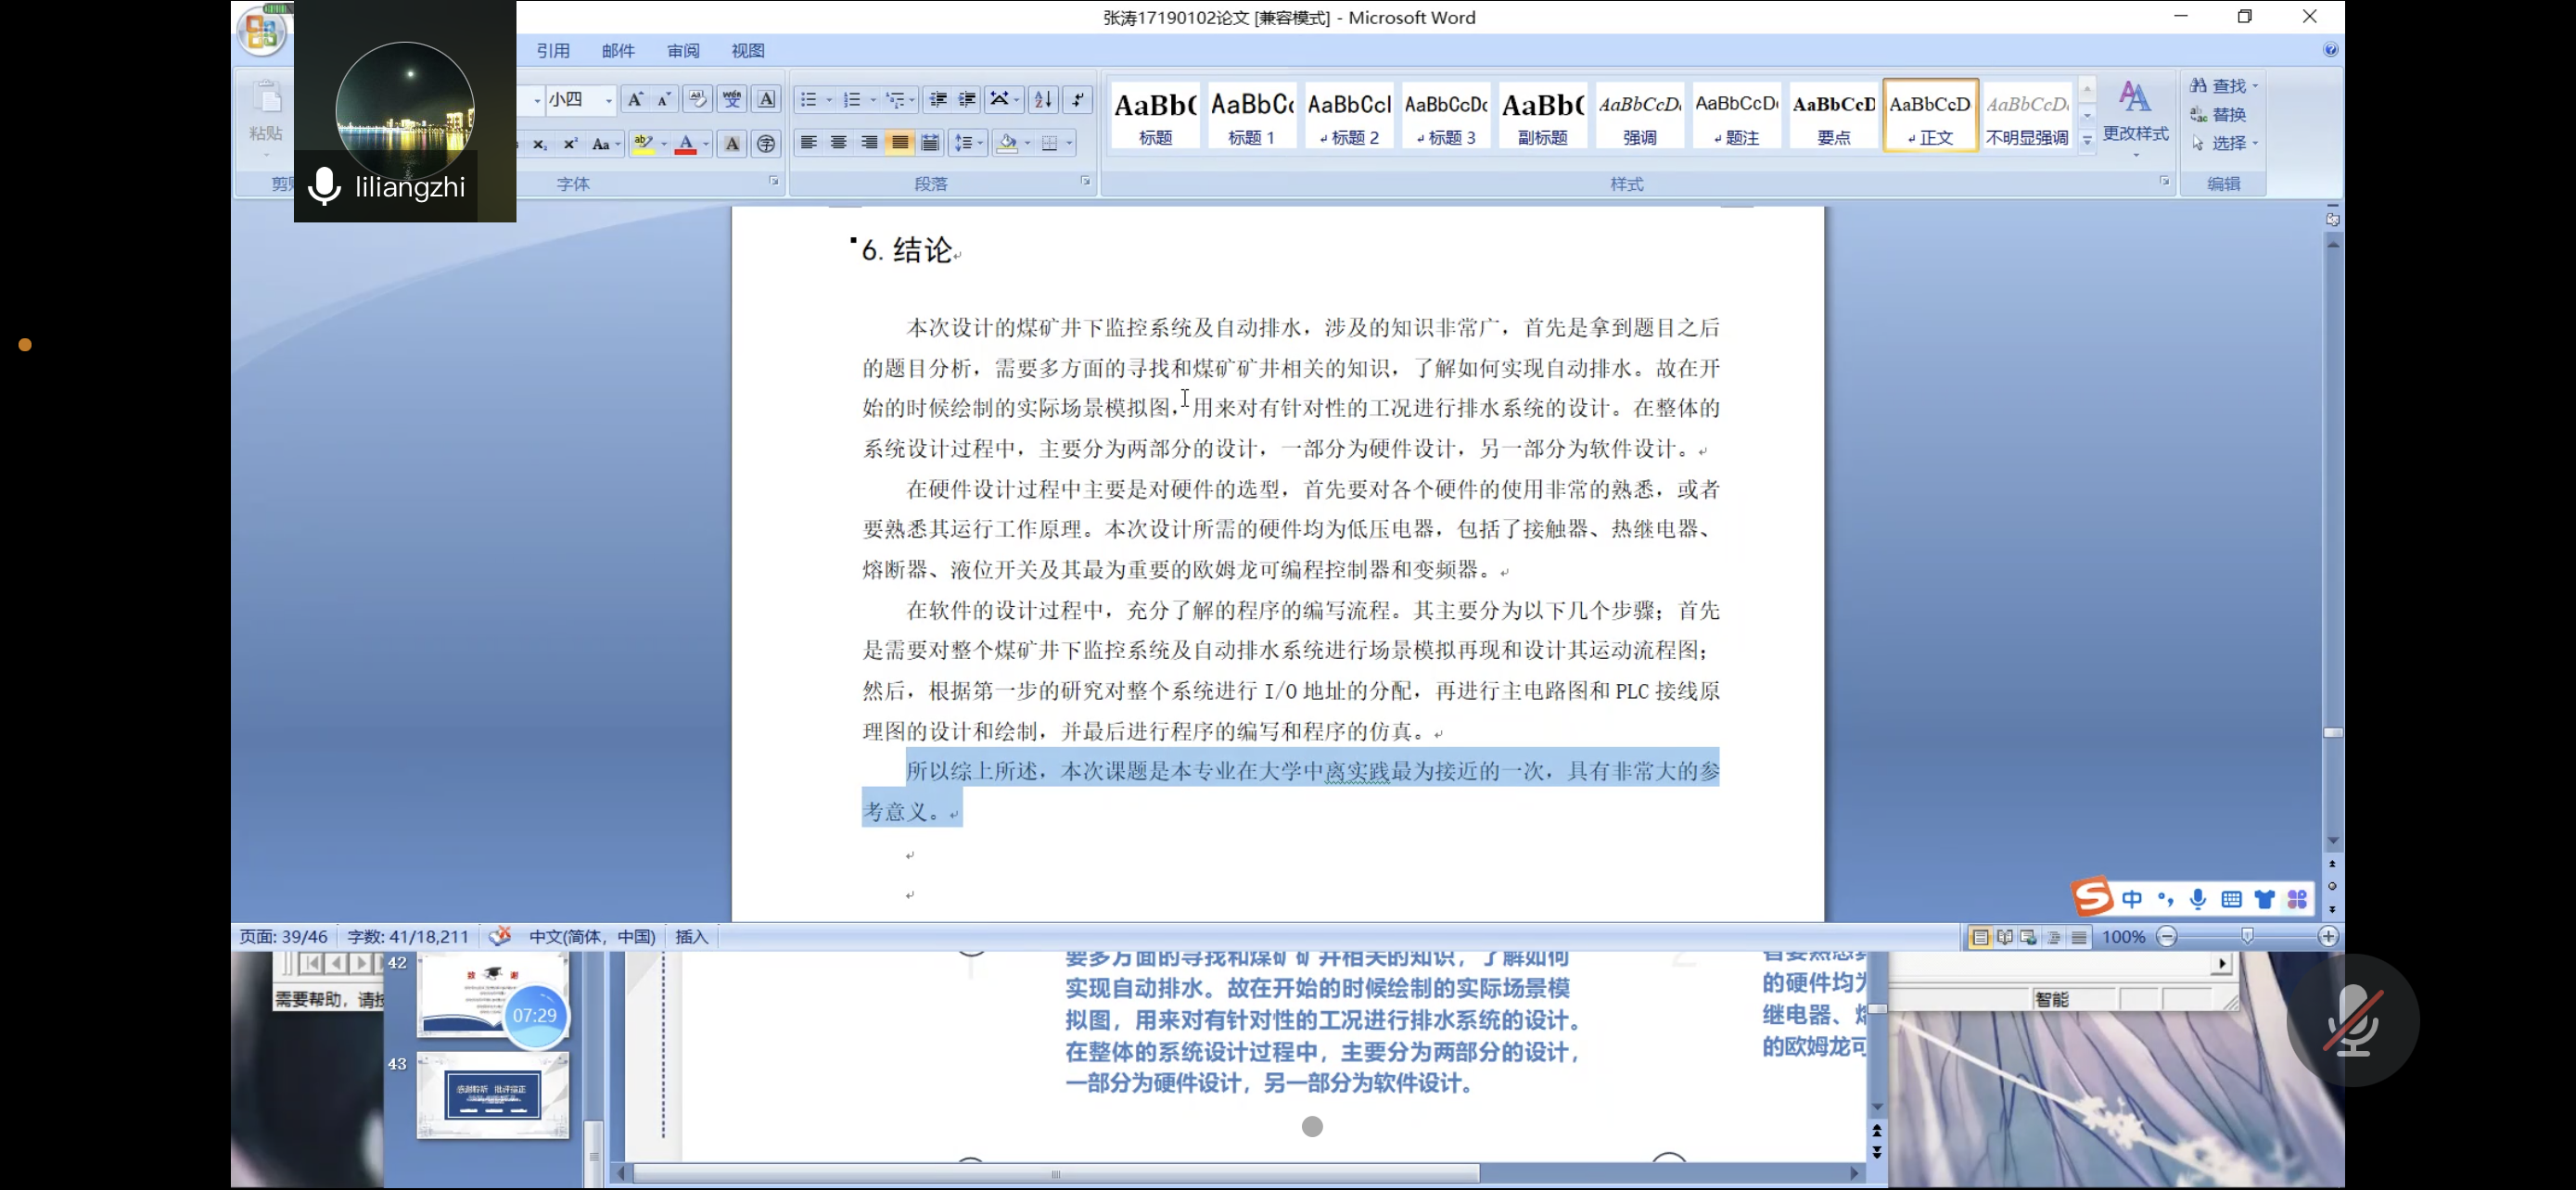The width and height of the screenshot is (2576, 1190).
Task: Toggle center text alignment
Action: pyautogui.click(x=839, y=143)
